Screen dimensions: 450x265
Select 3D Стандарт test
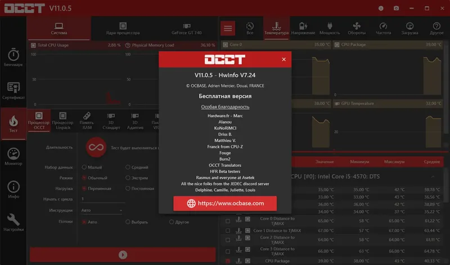[111, 121]
